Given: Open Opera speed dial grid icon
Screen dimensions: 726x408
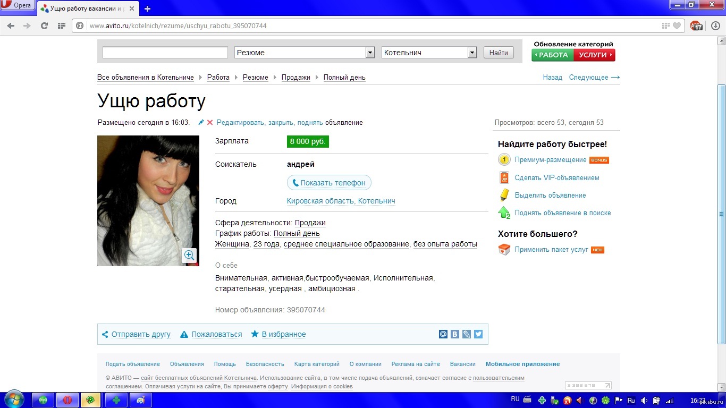Looking at the screenshot, I should click(x=62, y=25).
